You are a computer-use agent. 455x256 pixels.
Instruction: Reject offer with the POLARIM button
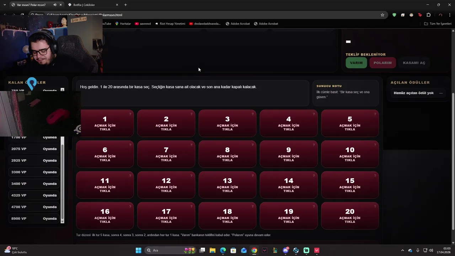click(382, 63)
